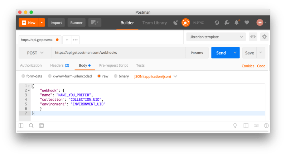Click the Import button
Screen dimensions: 286x156
point(56,23)
